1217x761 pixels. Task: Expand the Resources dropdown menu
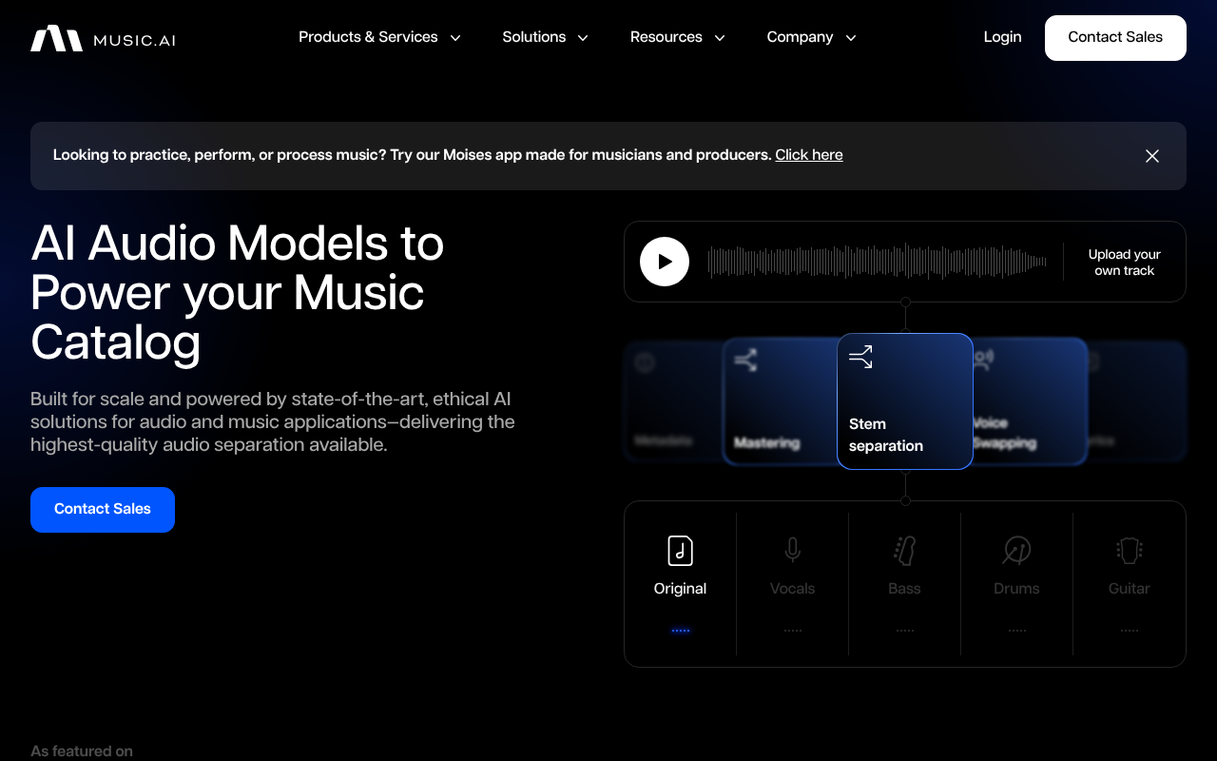coord(677,37)
